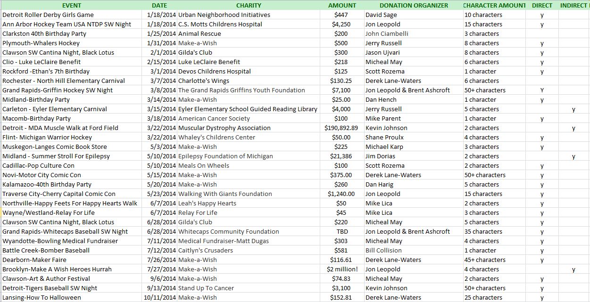Click the INDIRECT column header
The image size is (590, 302).
573,5
